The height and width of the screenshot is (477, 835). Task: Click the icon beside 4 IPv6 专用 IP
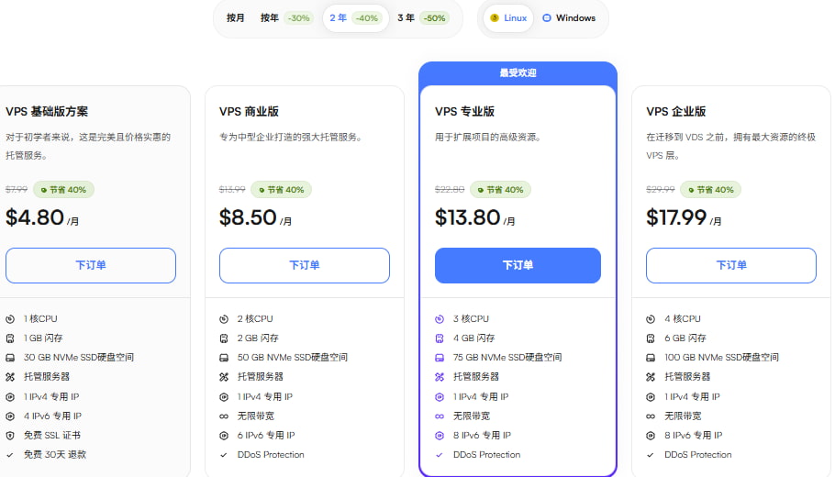coord(10,416)
